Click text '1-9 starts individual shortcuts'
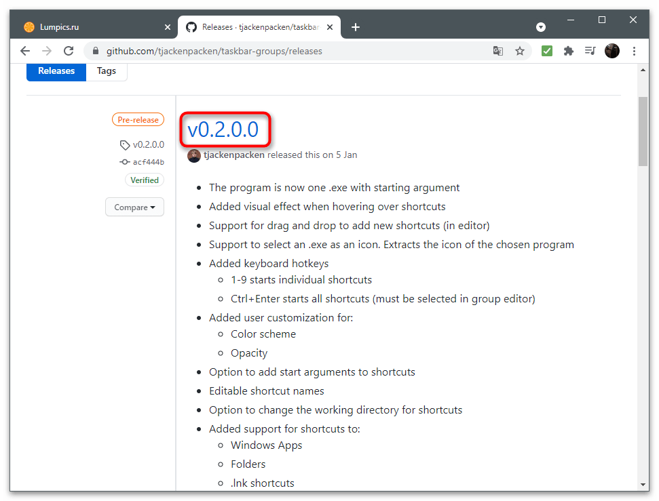This screenshot has height=501, width=659. tap(301, 280)
